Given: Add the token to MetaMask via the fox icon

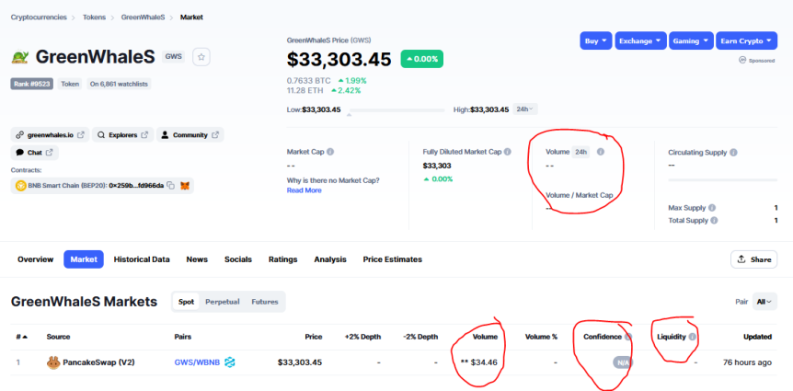Looking at the screenshot, I should pos(185,186).
